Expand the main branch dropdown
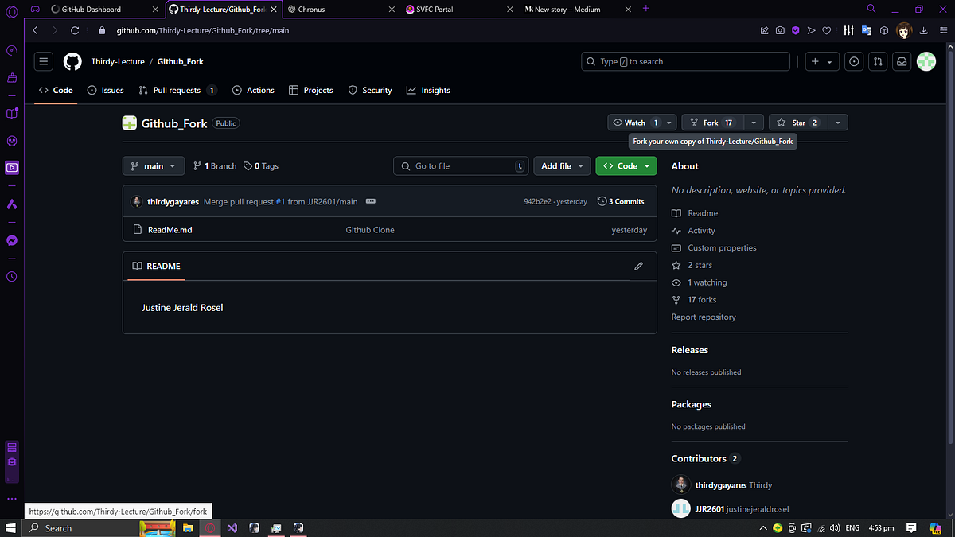Image resolution: width=955 pixels, height=537 pixels. coord(153,165)
